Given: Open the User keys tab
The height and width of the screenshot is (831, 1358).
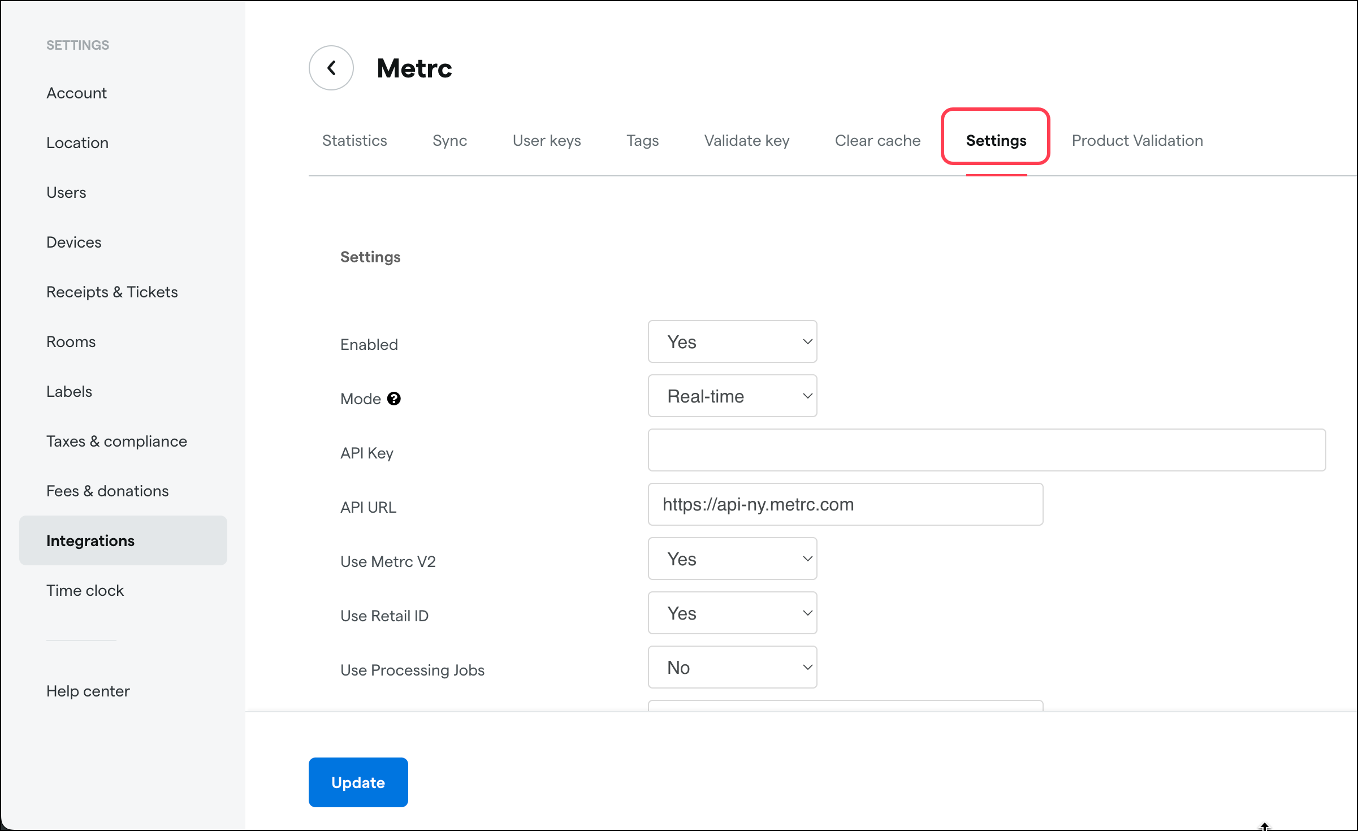Looking at the screenshot, I should point(546,140).
